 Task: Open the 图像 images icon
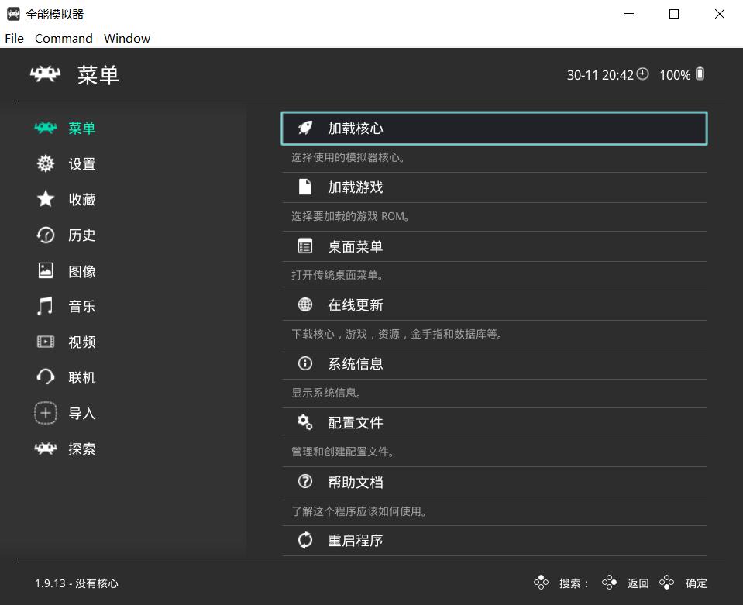[46, 270]
